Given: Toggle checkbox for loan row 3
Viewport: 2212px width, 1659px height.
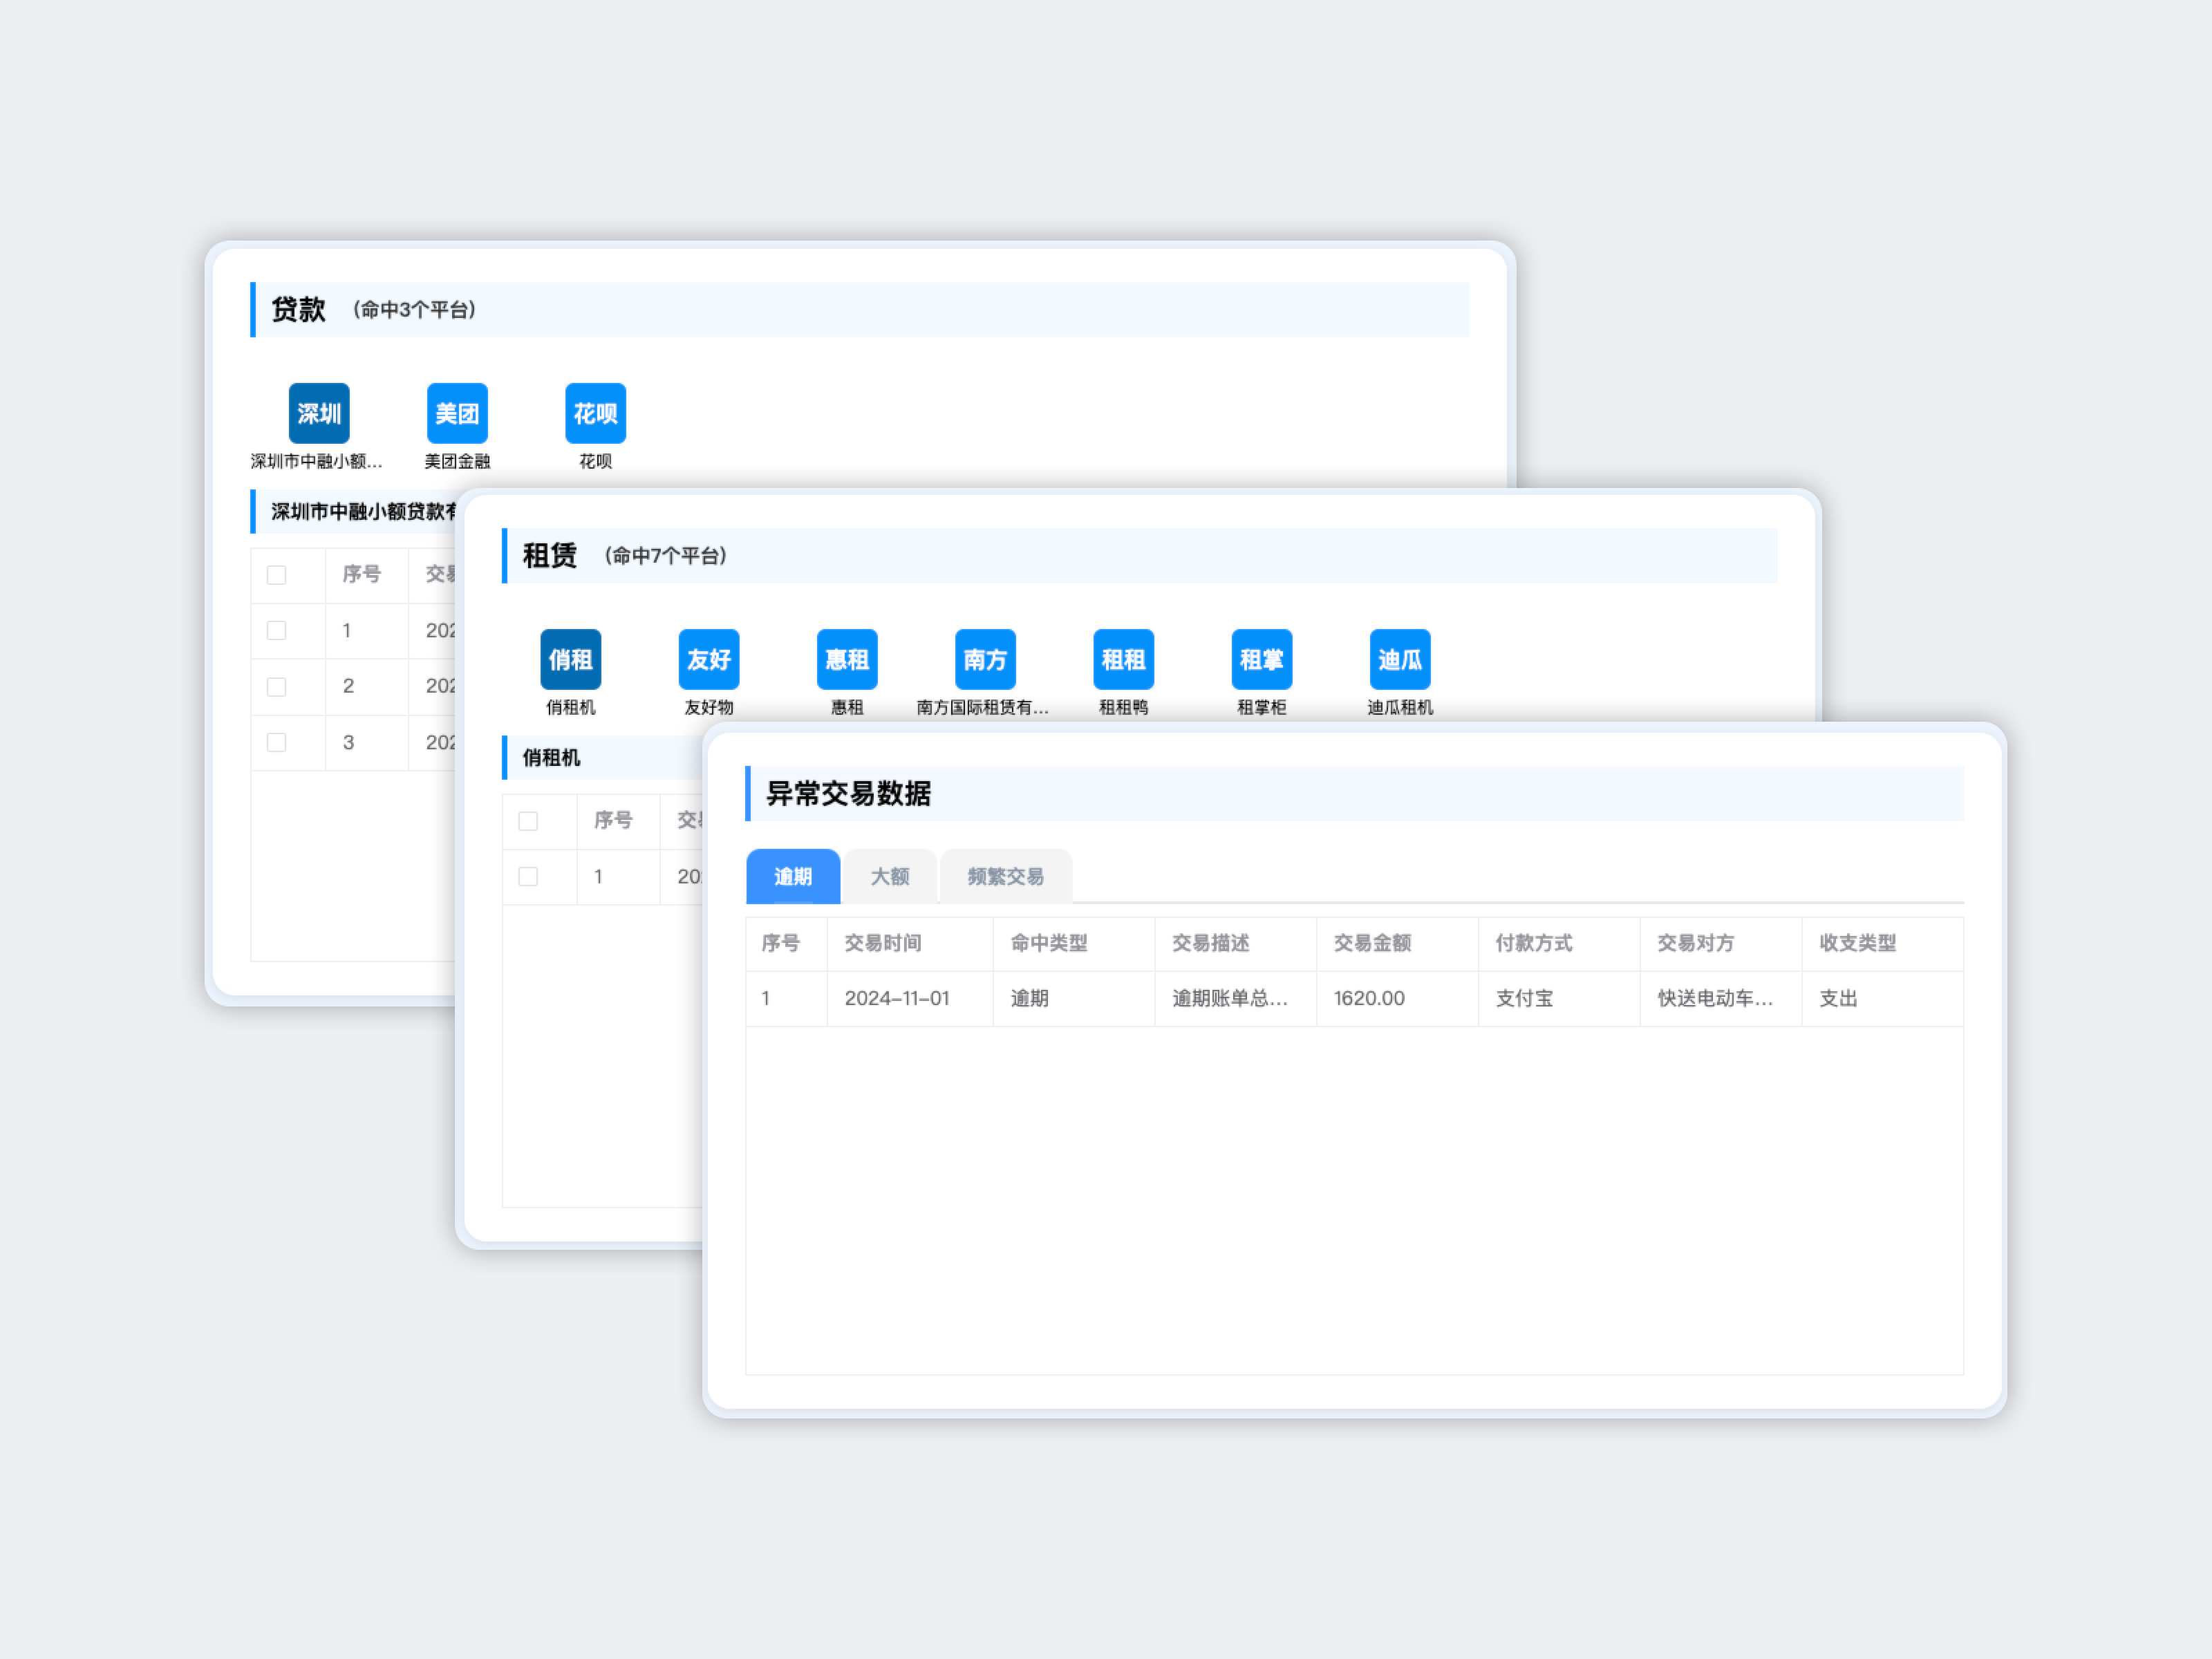Looking at the screenshot, I should tap(277, 743).
